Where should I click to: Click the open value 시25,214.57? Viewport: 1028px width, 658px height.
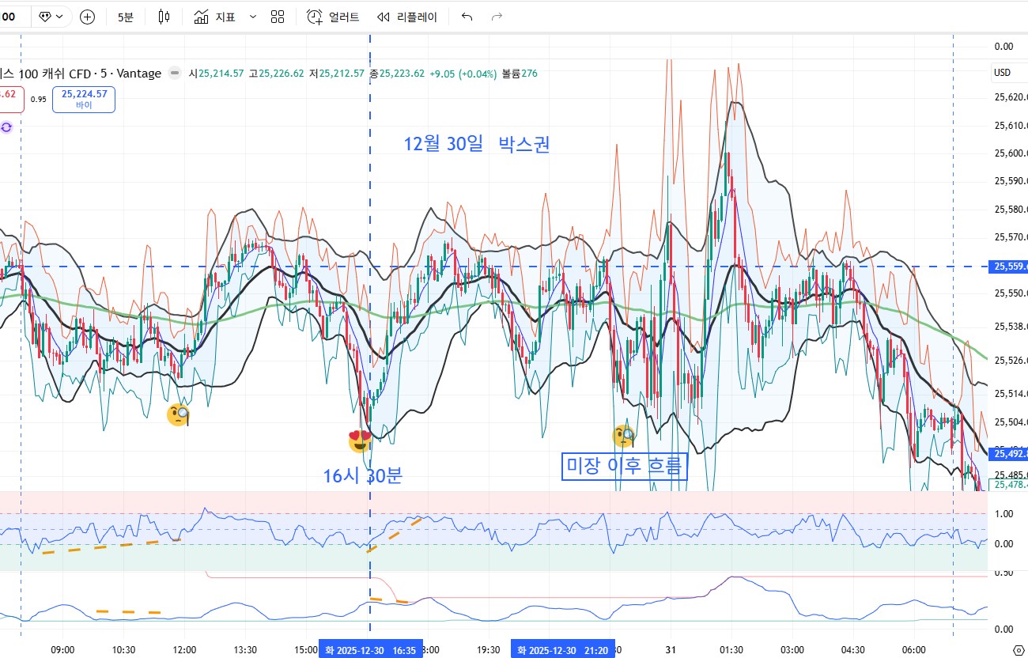(216, 74)
